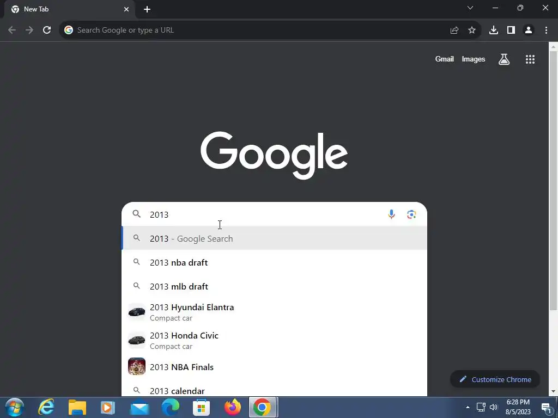Reload the current page
The height and width of the screenshot is (418, 558).
click(x=47, y=30)
